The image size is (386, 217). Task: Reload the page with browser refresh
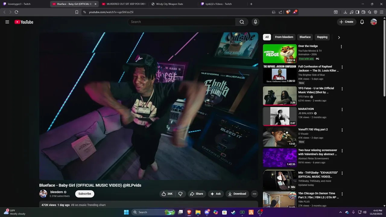[x=16, y=12]
